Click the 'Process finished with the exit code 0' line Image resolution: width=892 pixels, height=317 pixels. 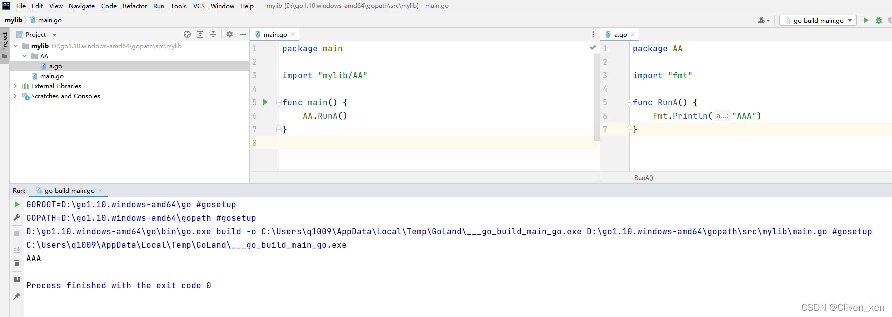coord(119,285)
